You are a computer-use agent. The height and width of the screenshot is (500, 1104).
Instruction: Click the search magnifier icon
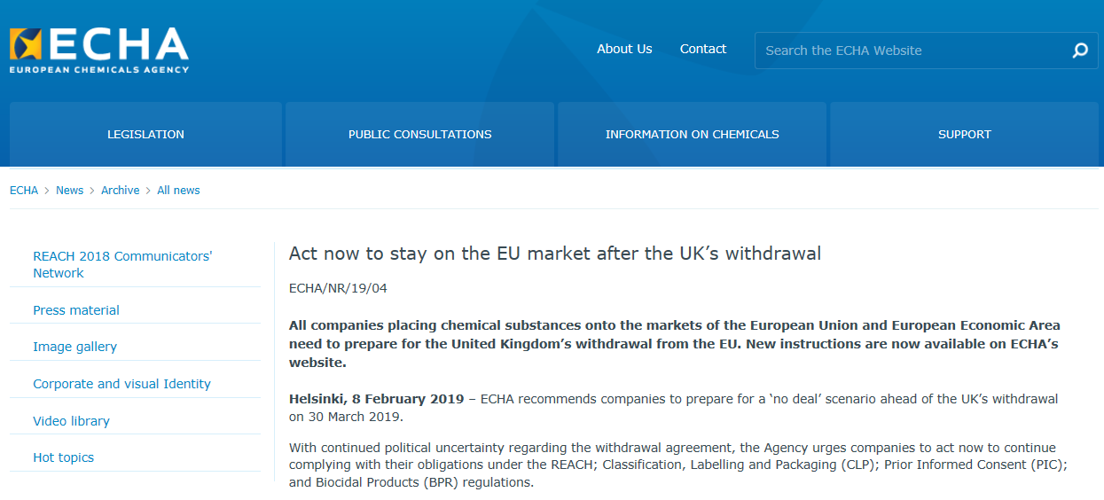click(1080, 51)
